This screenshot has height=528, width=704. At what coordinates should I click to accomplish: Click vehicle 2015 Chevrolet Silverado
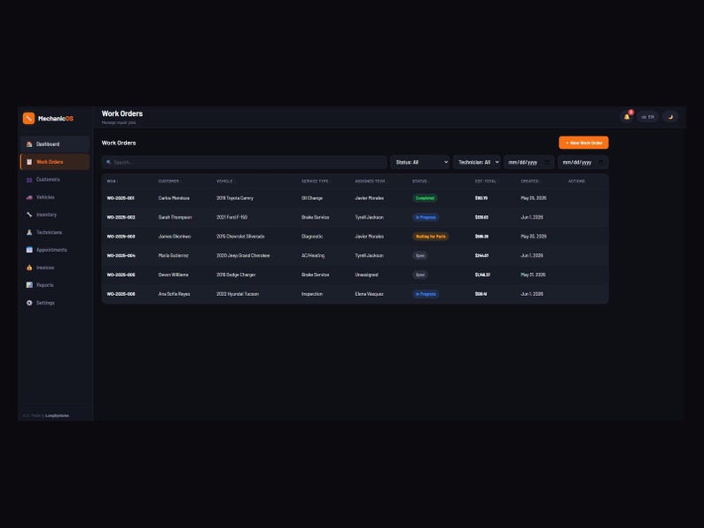[240, 237]
